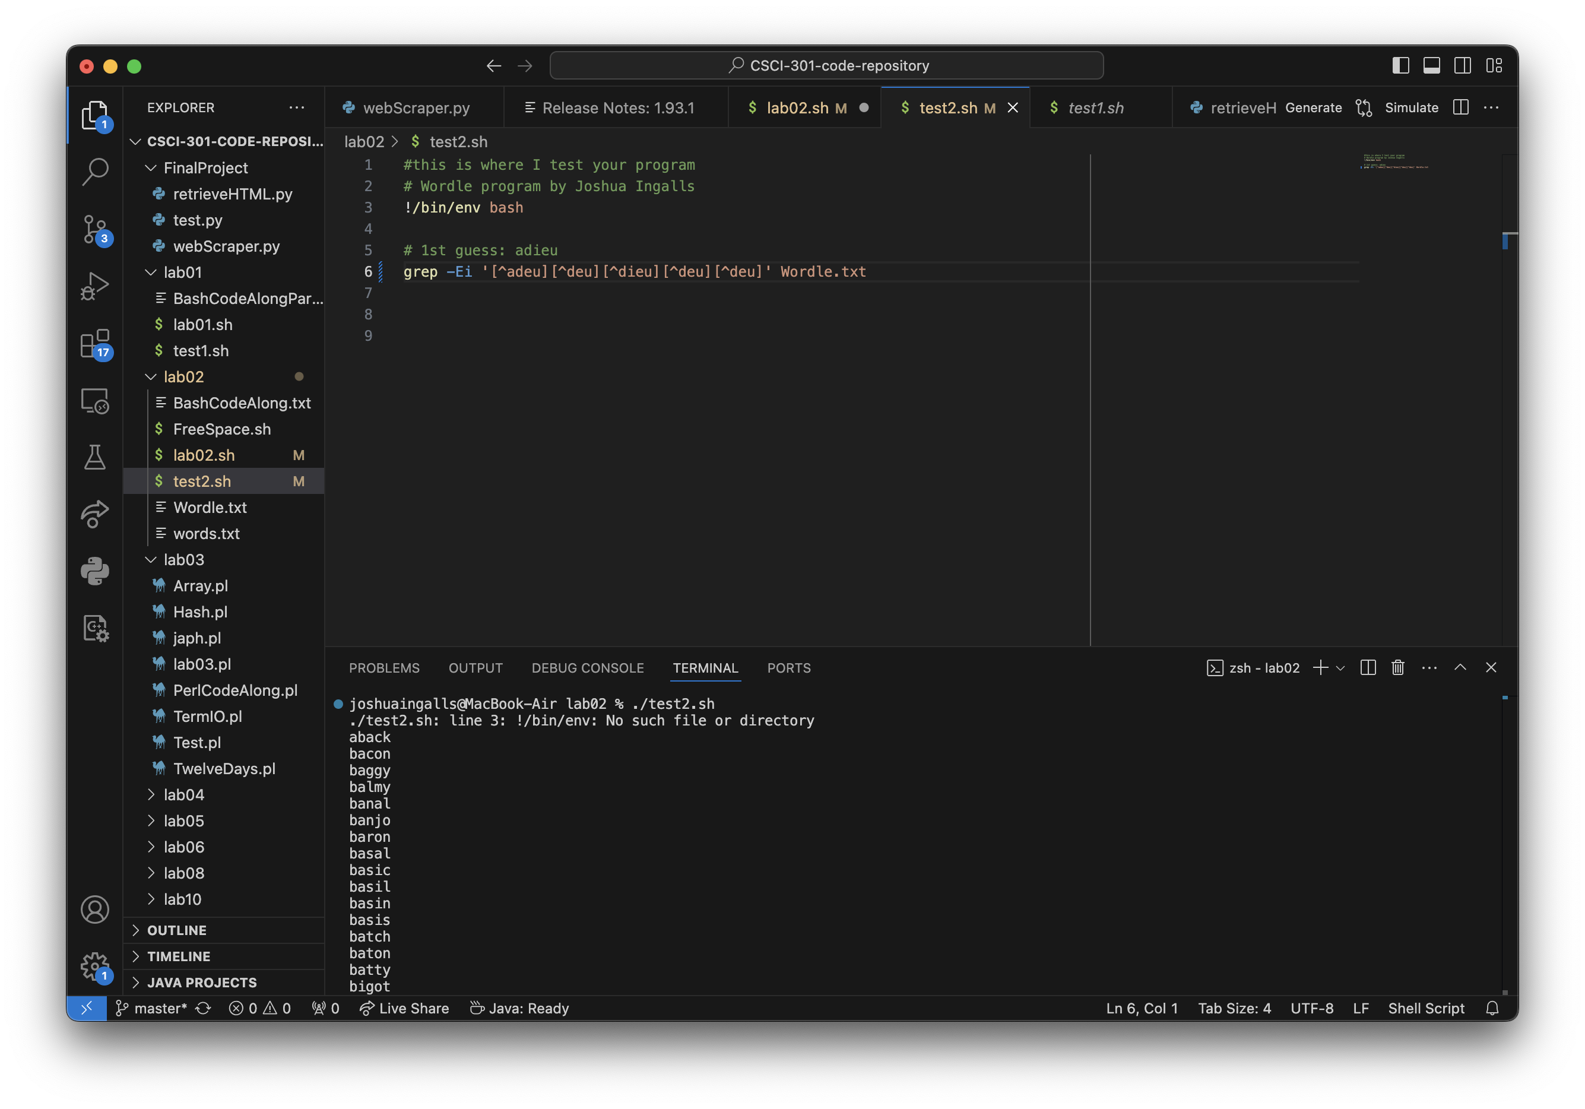Open the terminal launch profile dropdown arrow
The width and height of the screenshot is (1585, 1109).
(1340, 668)
